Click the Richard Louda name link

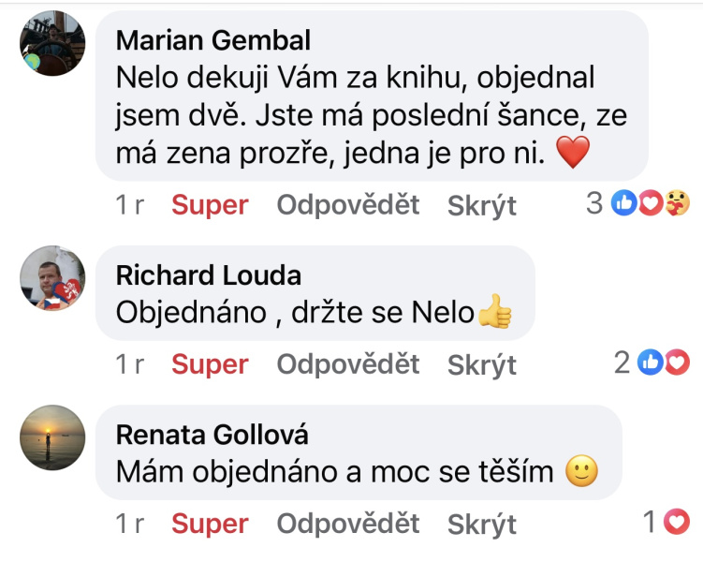tap(209, 274)
